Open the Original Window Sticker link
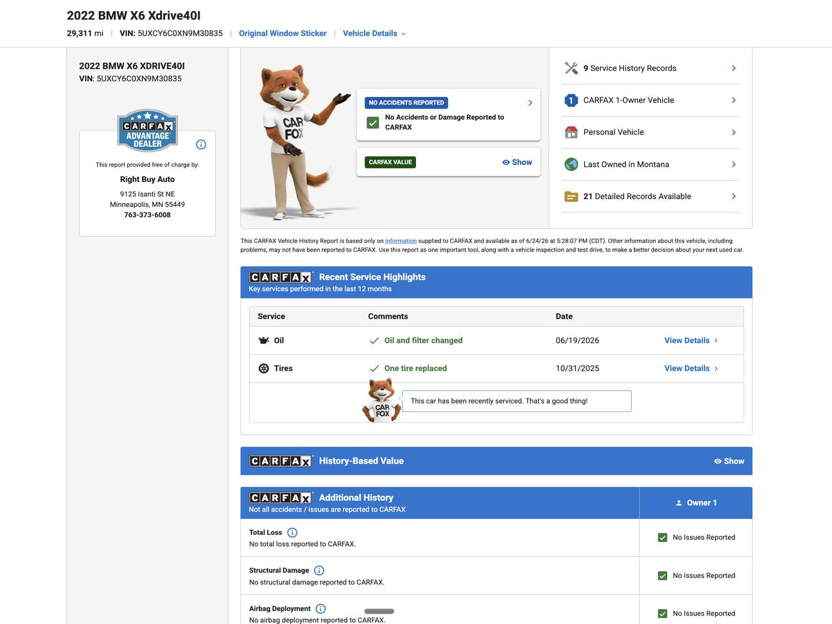The height and width of the screenshot is (624, 832). (283, 34)
